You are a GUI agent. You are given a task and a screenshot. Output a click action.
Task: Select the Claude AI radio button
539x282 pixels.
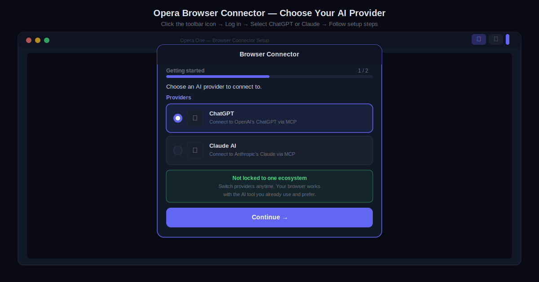tap(178, 150)
